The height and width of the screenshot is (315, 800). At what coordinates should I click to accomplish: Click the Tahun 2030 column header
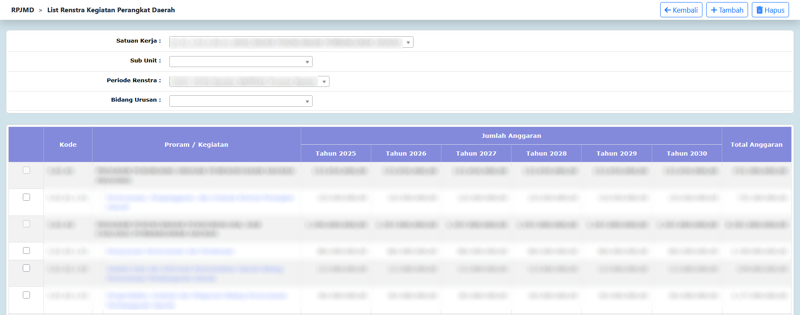(687, 153)
